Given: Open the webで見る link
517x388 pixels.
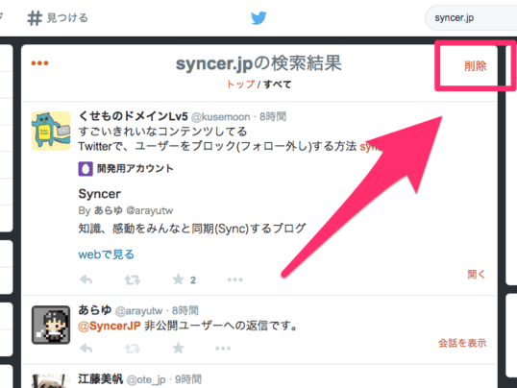Looking at the screenshot, I should pyautogui.click(x=106, y=255).
